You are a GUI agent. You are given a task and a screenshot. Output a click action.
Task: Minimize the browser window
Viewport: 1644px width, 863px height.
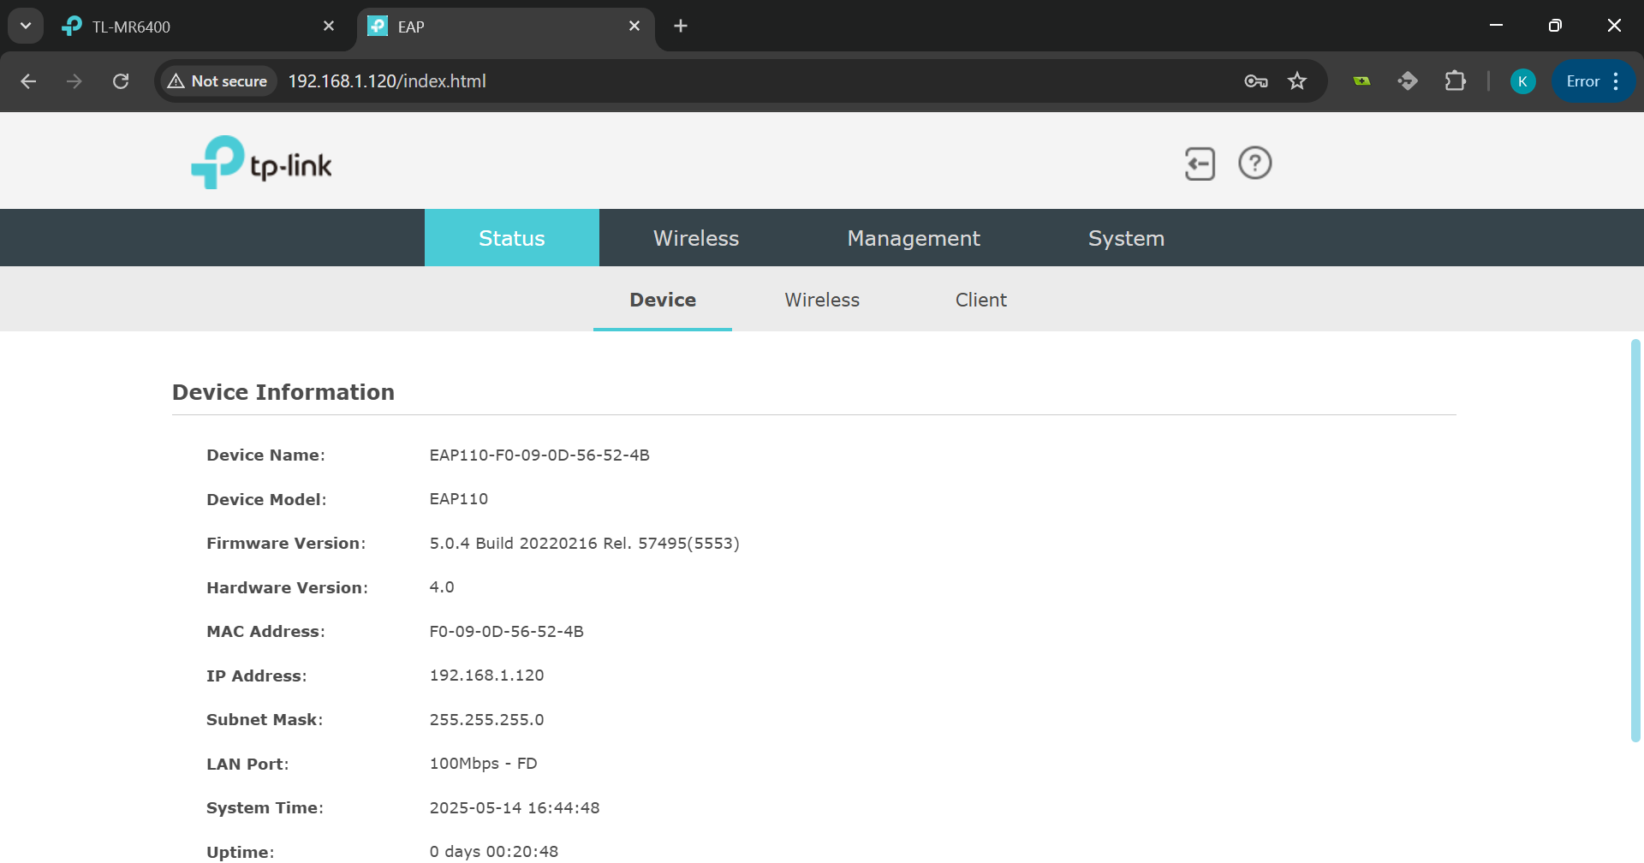(x=1497, y=26)
